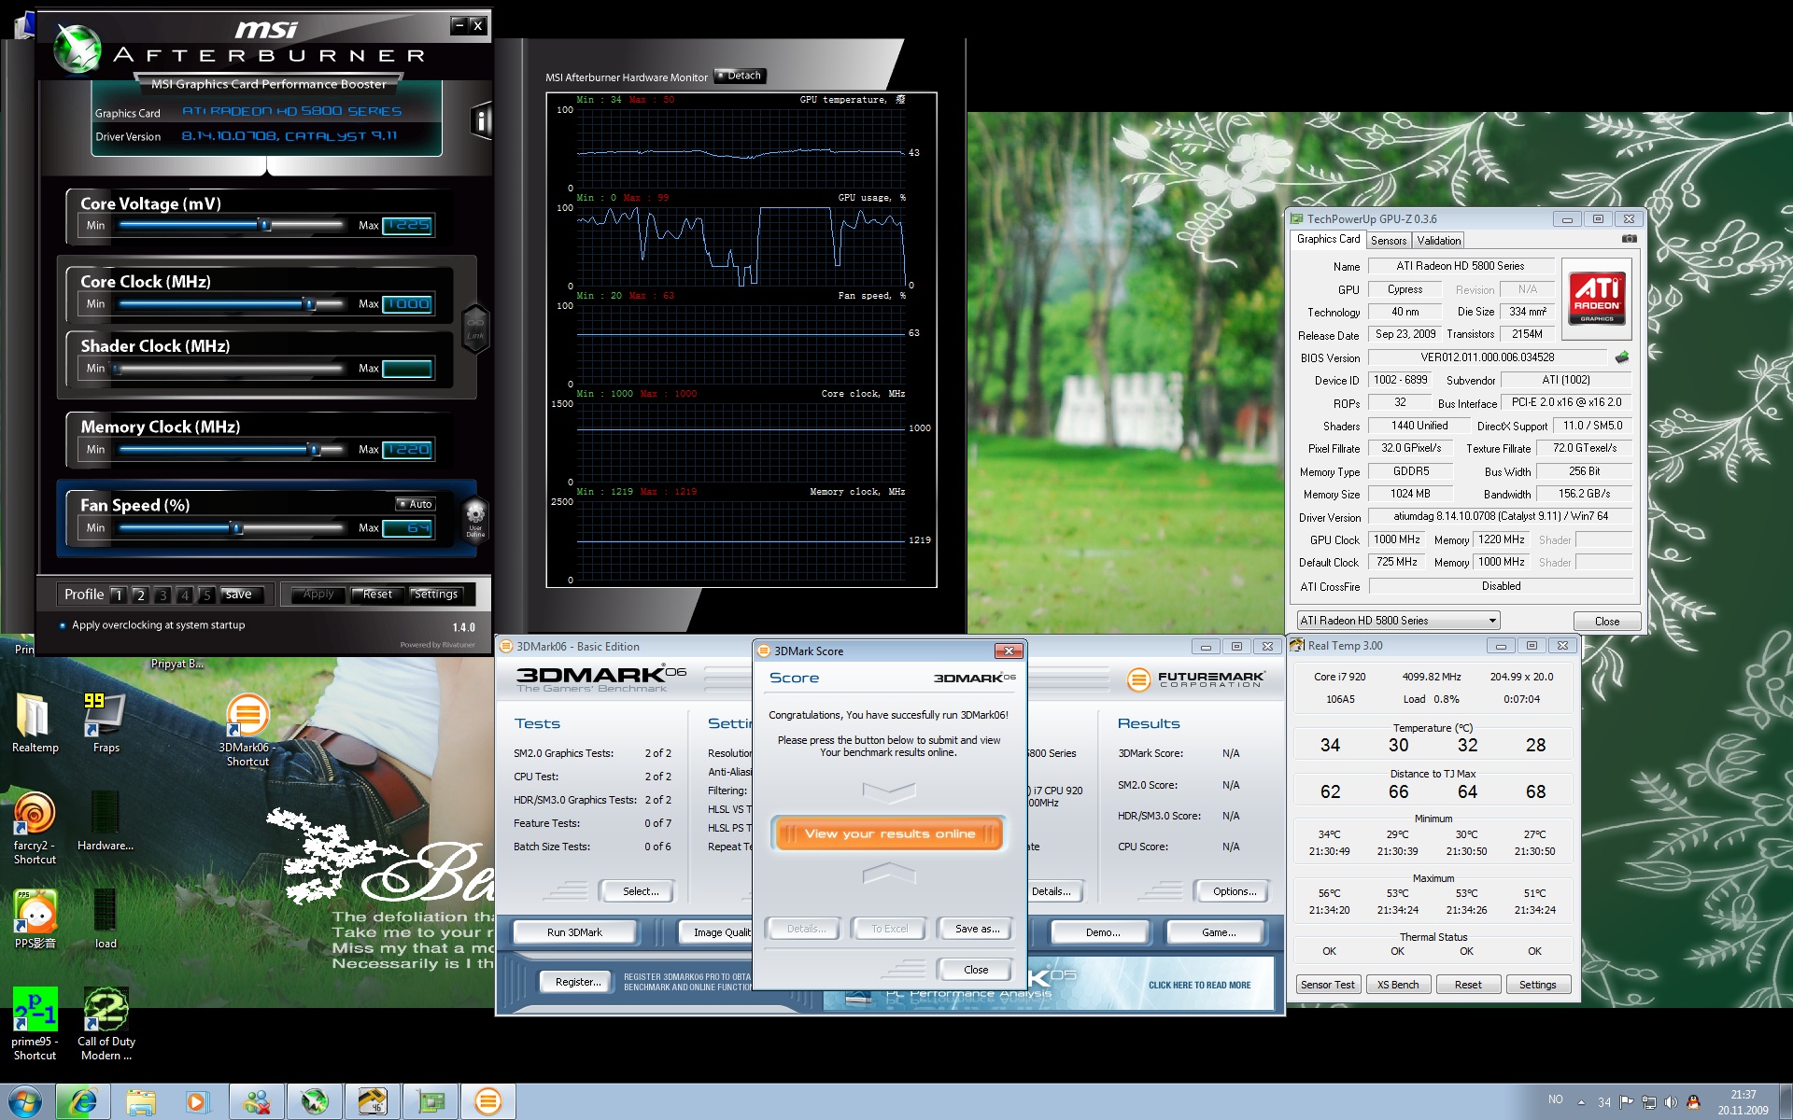The width and height of the screenshot is (1793, 1120).
Task: Select Afterburner profile 2
Action: [x=140, y=595]
